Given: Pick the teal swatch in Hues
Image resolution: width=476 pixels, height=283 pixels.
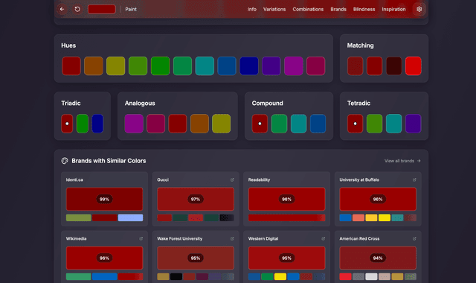Looking at the screenshot, I should point(205,66).
